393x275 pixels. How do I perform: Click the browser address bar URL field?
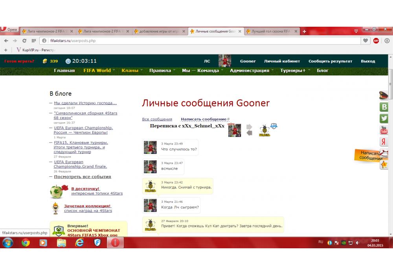pos(196,40)
